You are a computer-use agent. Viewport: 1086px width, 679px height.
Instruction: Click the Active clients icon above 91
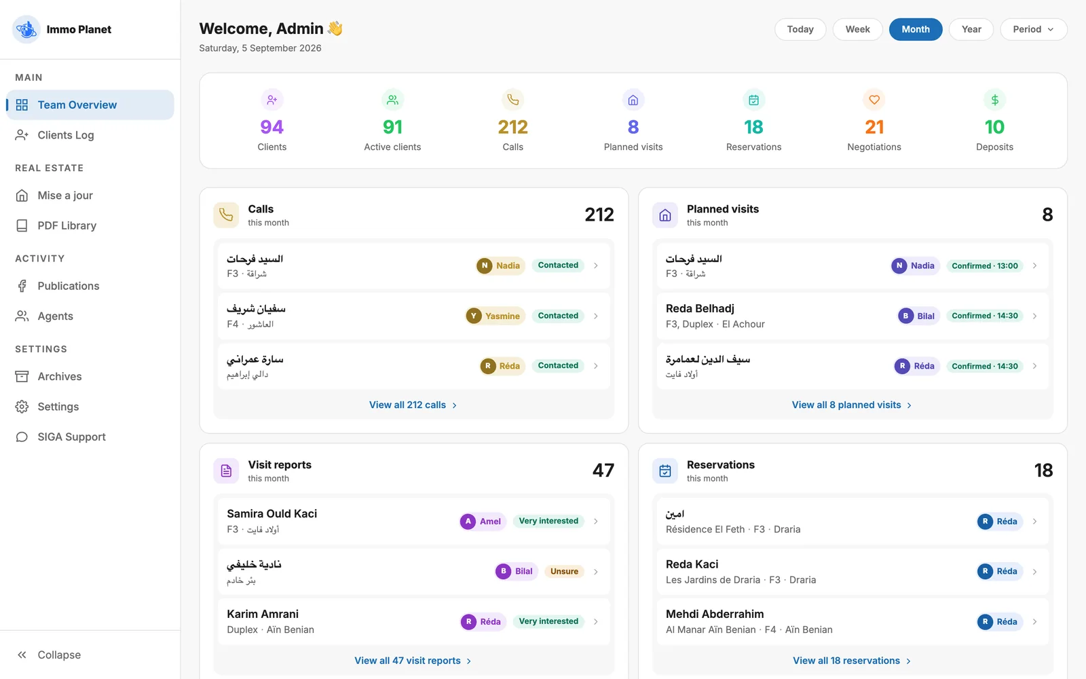(x=392, y=100)
